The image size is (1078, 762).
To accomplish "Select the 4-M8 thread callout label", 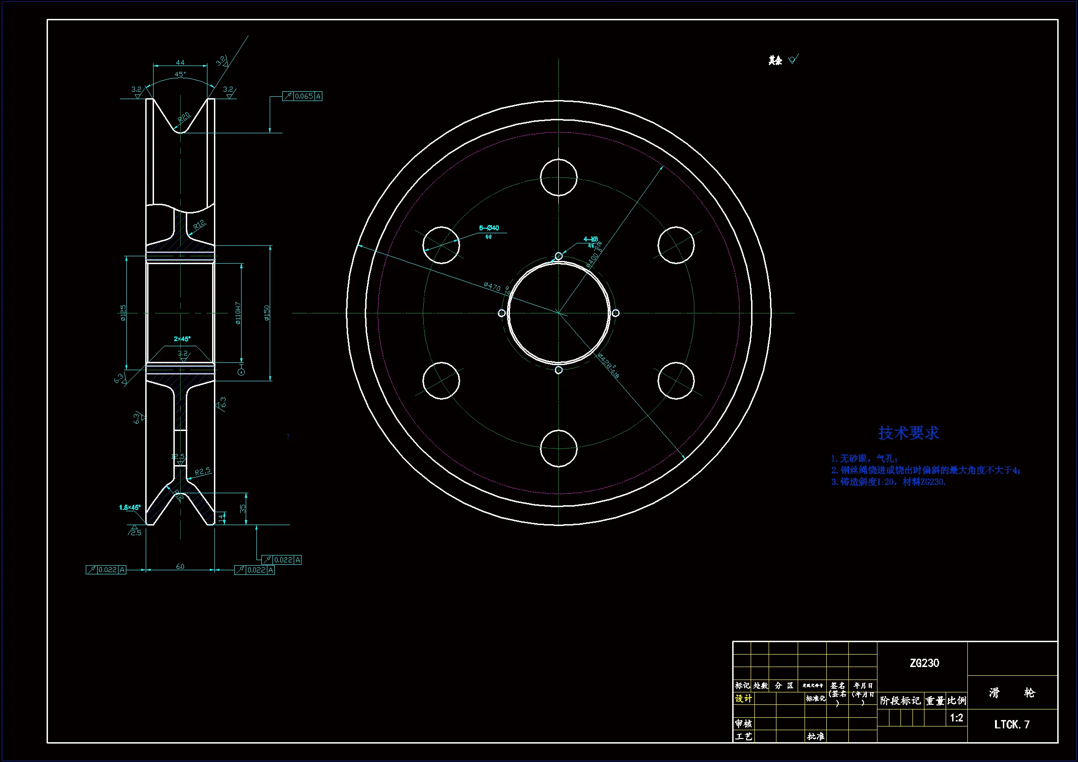I will tap(590, 239).
